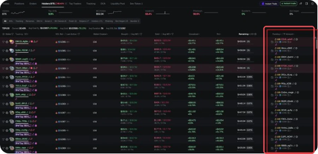The height and width of the screenshot is (154, 318).
Task: Sort by Sold column
Action: tap(158, 34)
